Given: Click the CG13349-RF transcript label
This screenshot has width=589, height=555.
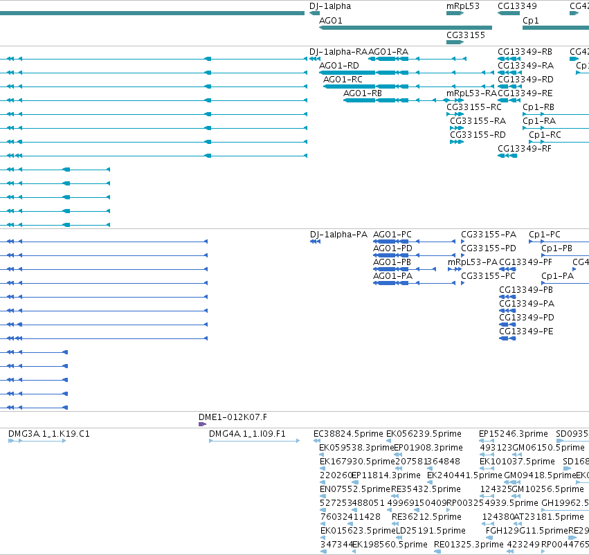Looking at the screenshot, I should click(x=525, y=148).
